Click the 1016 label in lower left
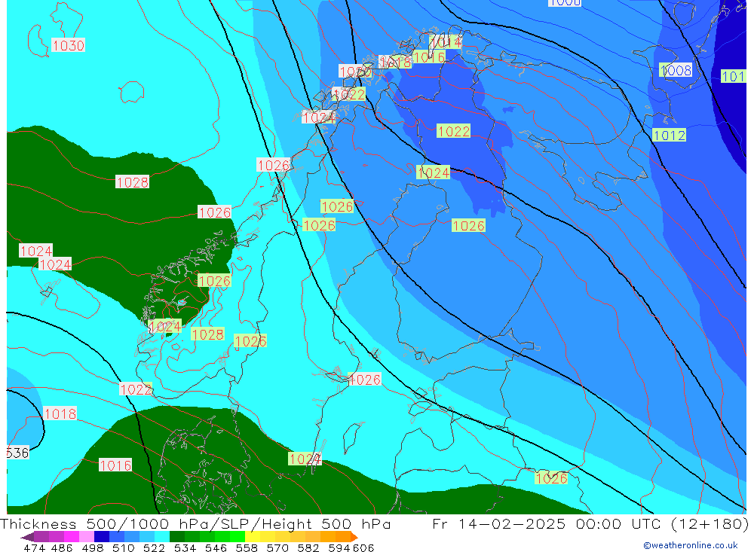This screenshot has width=754, height=552. 115,465
